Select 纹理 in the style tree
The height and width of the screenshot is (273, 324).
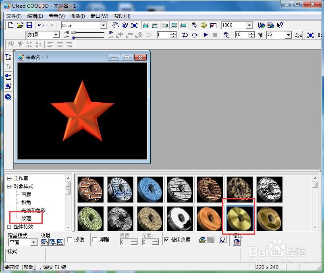[26, 218]
